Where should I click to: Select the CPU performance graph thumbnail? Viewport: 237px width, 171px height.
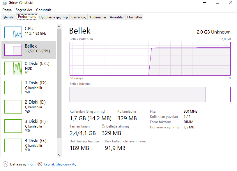[x=13, y=32]
